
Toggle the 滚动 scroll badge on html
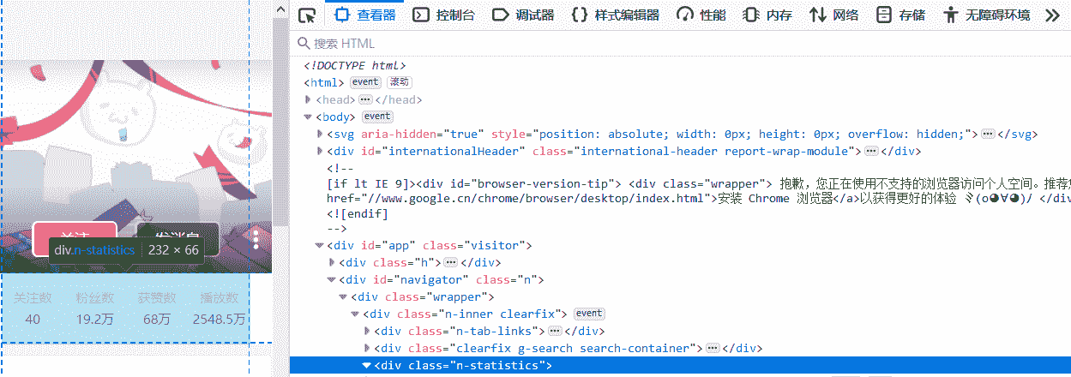click(400, 82)
